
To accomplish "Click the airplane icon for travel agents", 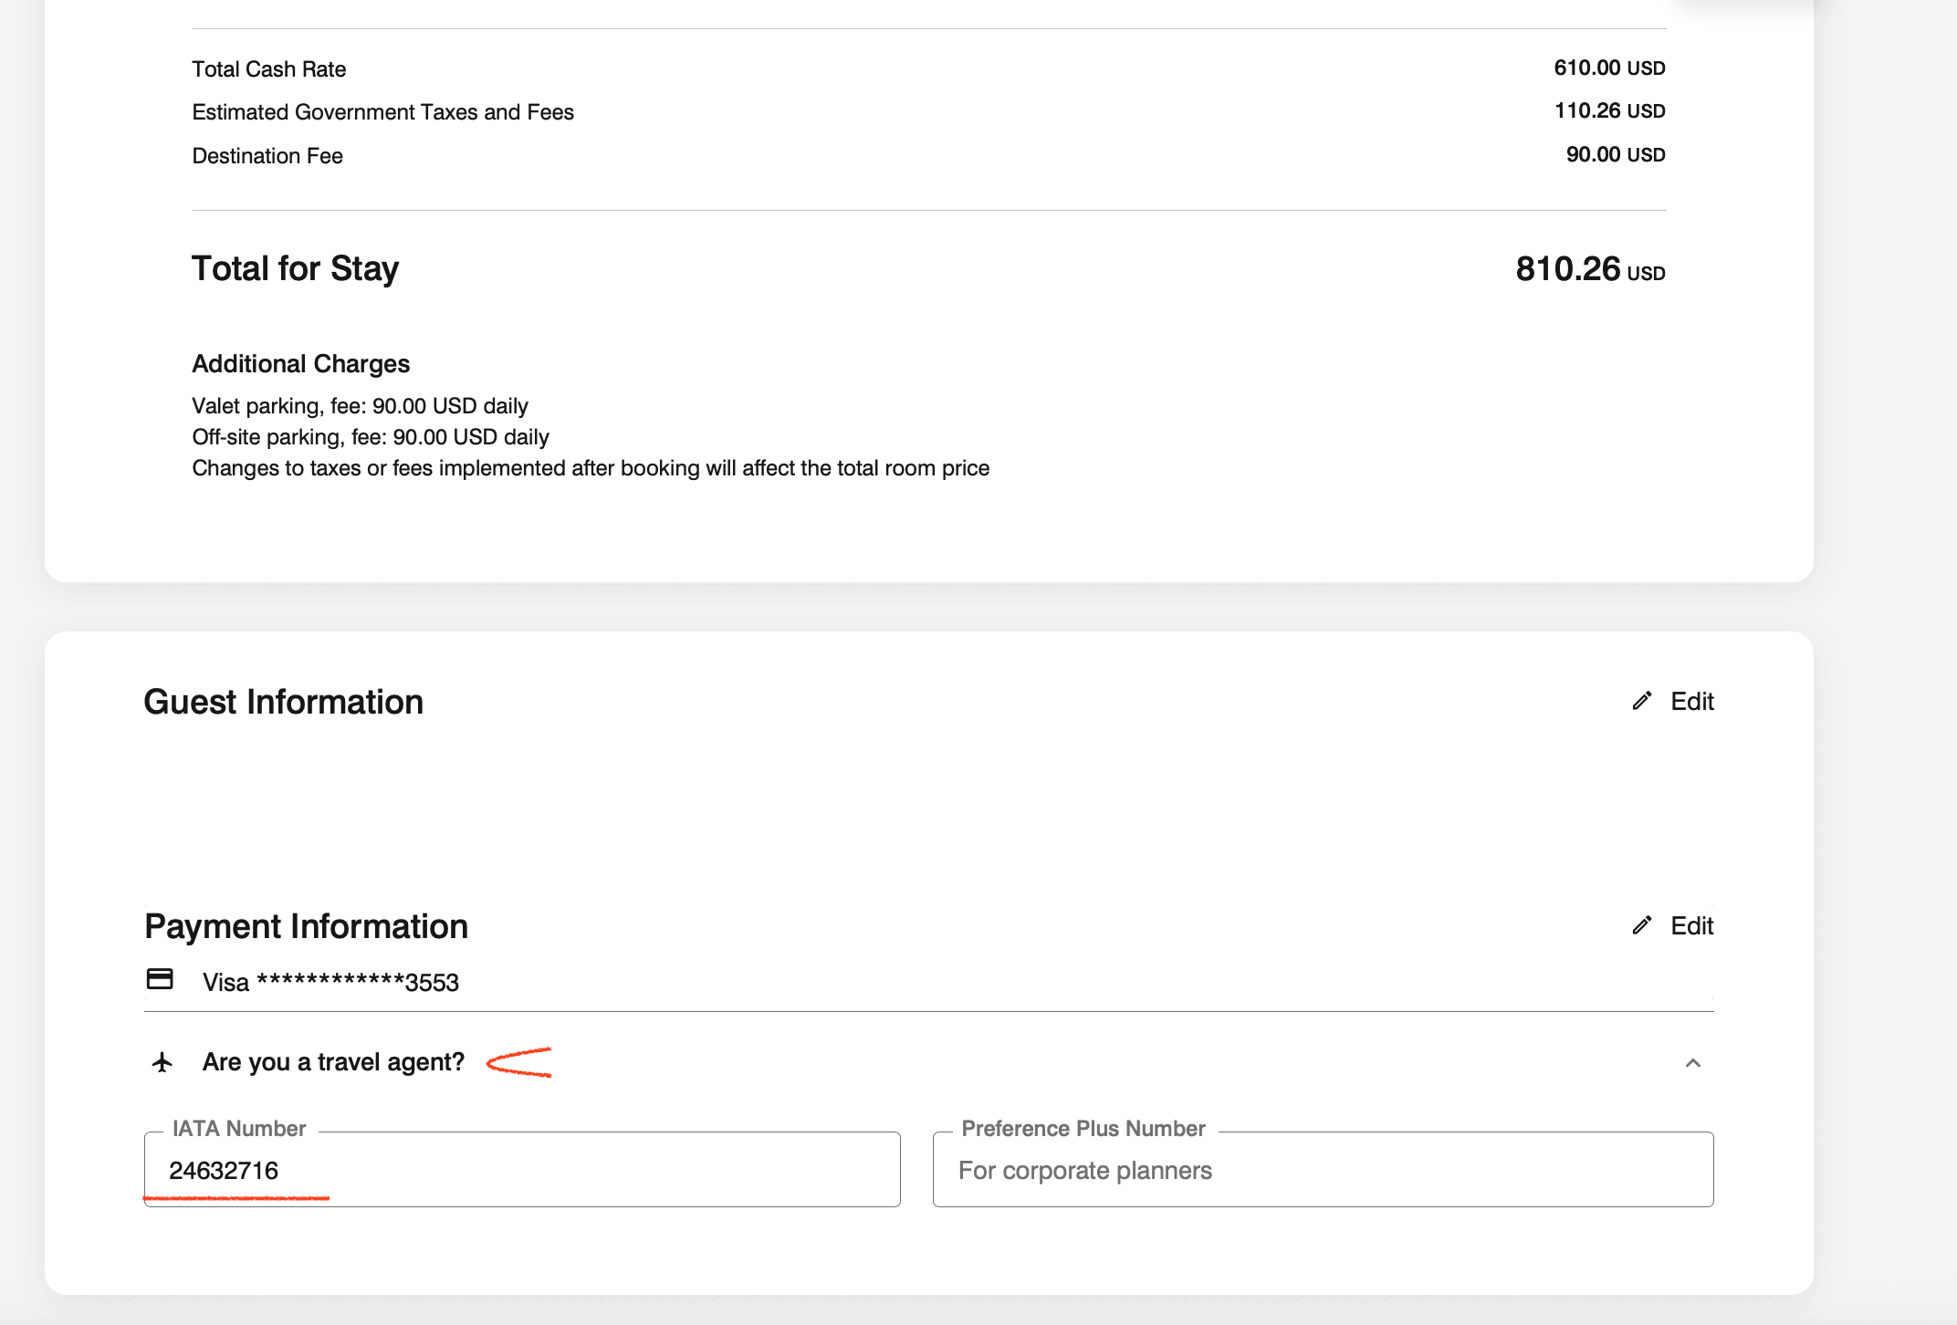I will click(x=162, y=1062).
